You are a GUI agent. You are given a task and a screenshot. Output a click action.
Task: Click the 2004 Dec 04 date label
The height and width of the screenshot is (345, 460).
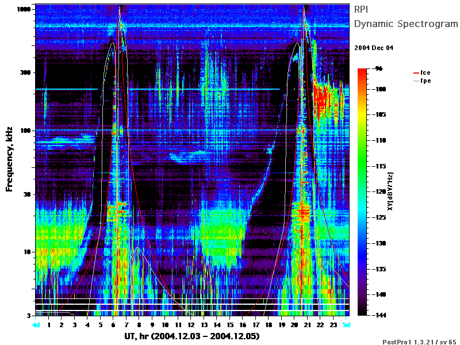(374, 48)
